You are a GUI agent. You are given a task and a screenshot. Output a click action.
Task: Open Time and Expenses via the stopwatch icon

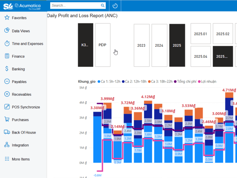click(x=7, y=43)
